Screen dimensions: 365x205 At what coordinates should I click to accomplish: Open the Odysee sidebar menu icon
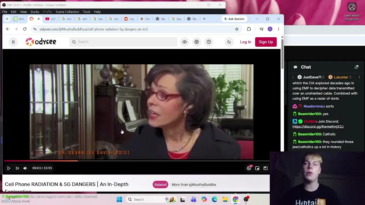(x=13, y=42)
